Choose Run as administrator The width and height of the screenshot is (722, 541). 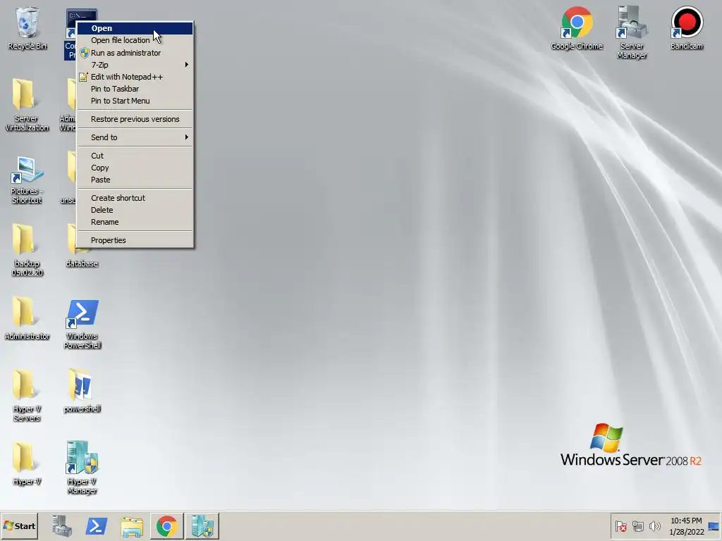tap(135, 52)
